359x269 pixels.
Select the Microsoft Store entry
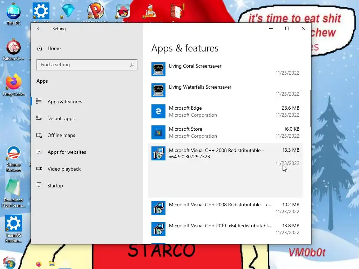[x=225, y=132]
